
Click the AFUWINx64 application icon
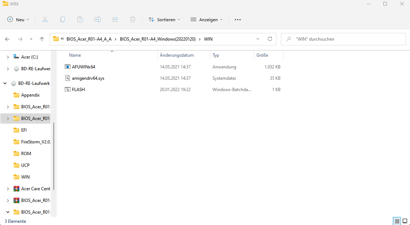(x=67, y=67)
